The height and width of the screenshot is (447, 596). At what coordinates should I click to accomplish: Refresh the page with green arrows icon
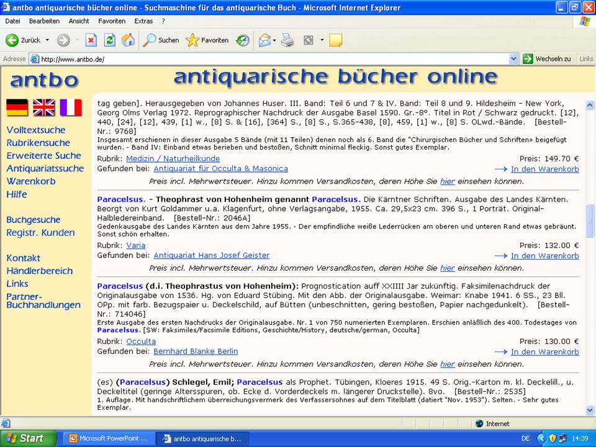[x=110, y=40]
